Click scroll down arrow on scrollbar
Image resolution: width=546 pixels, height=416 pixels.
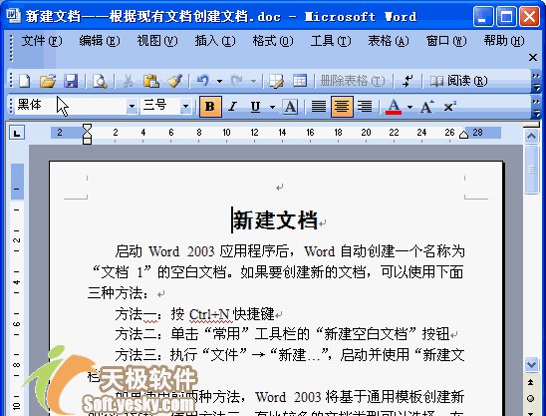(531, 365)
